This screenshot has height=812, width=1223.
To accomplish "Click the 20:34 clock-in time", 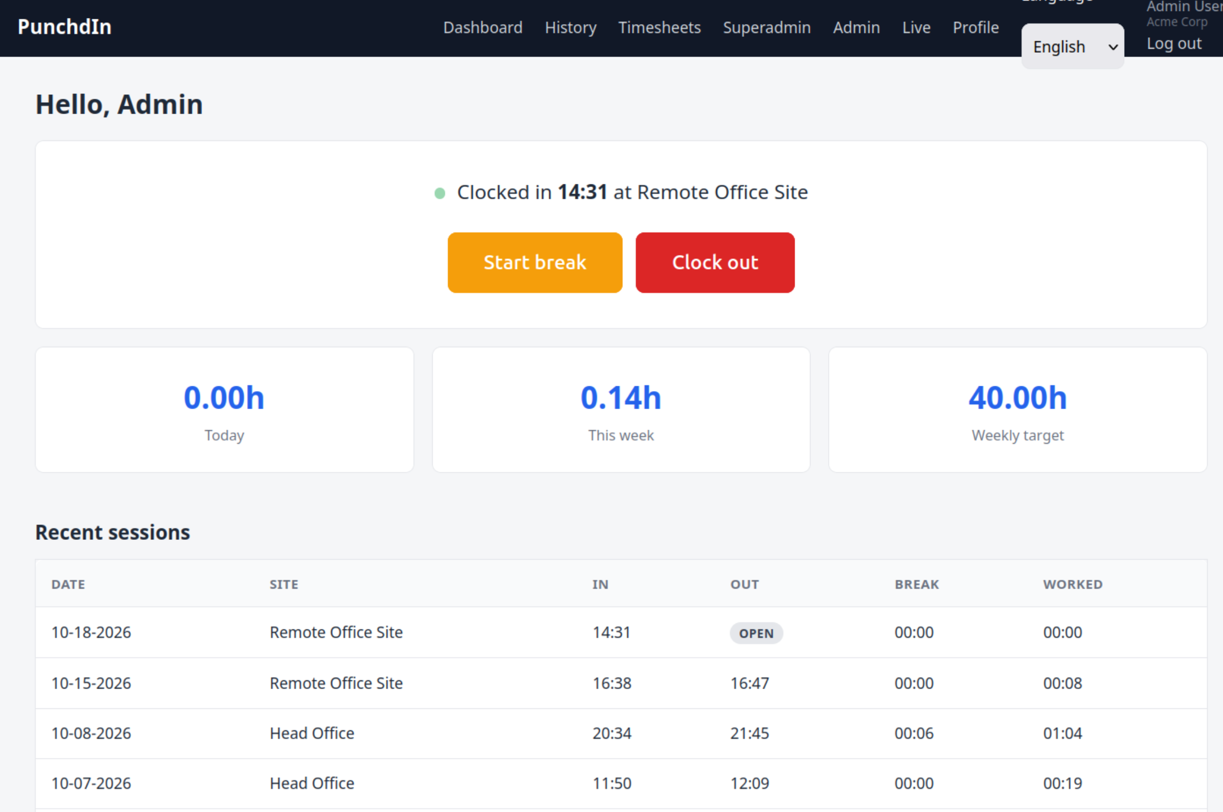I will coord(612,733).
